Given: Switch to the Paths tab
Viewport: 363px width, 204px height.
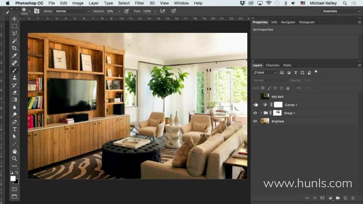Looking at the screenshot, I should tap(287, 65).
